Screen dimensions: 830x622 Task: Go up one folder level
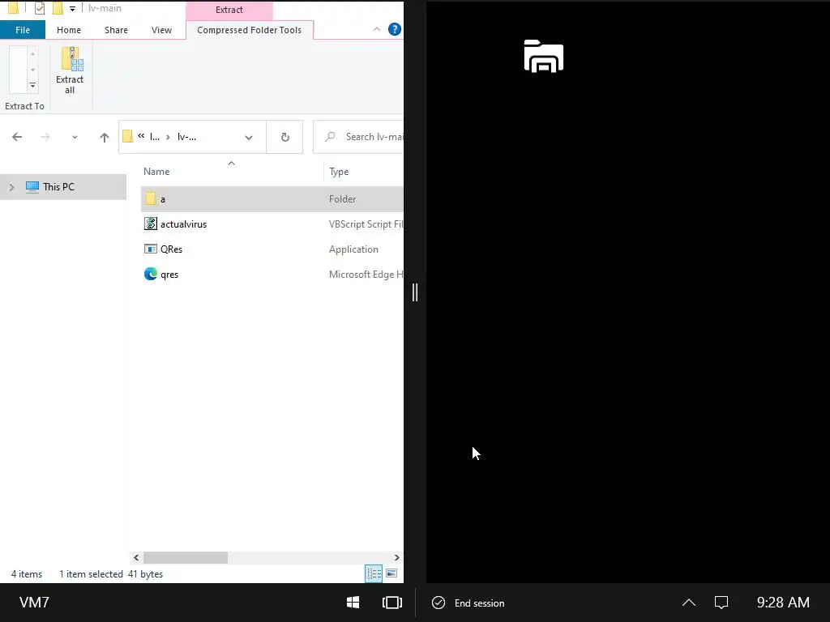point(105,137)
